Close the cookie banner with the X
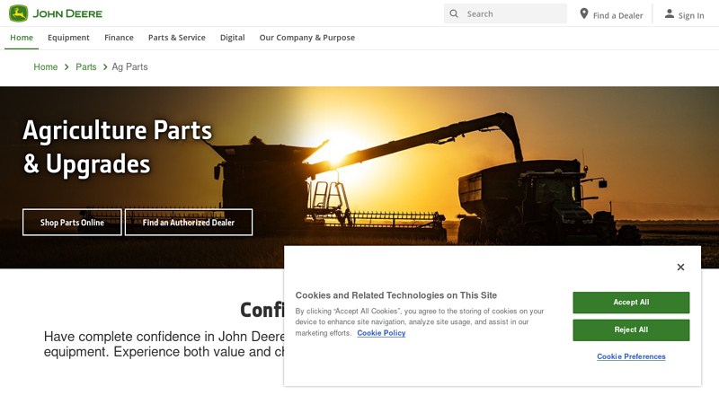 (x=680, y=267)
